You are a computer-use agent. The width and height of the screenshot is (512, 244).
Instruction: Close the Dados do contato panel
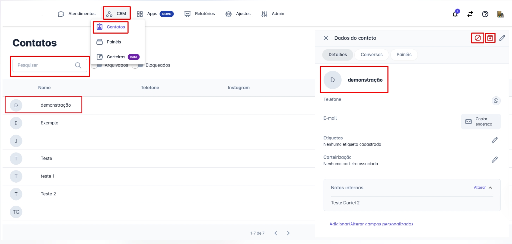[x=326, y=38]
